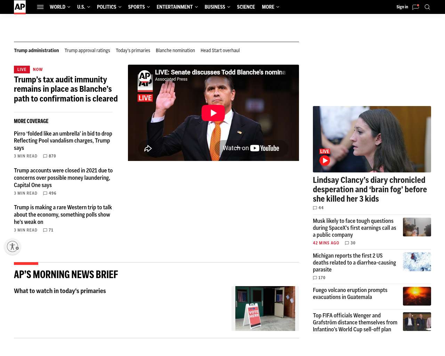Image resolution: width=445 pixels, height=356 pixels.
Task: Open the Today's primaries topic
Action: pyautogui.click(x=133, y=50)
